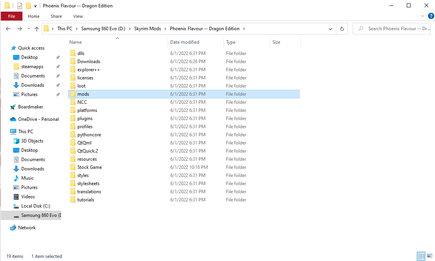Click New Folder icon in Quick Access Toolbar
The height and width of the screenshot is (261, 435).
(x=28, y=5)
